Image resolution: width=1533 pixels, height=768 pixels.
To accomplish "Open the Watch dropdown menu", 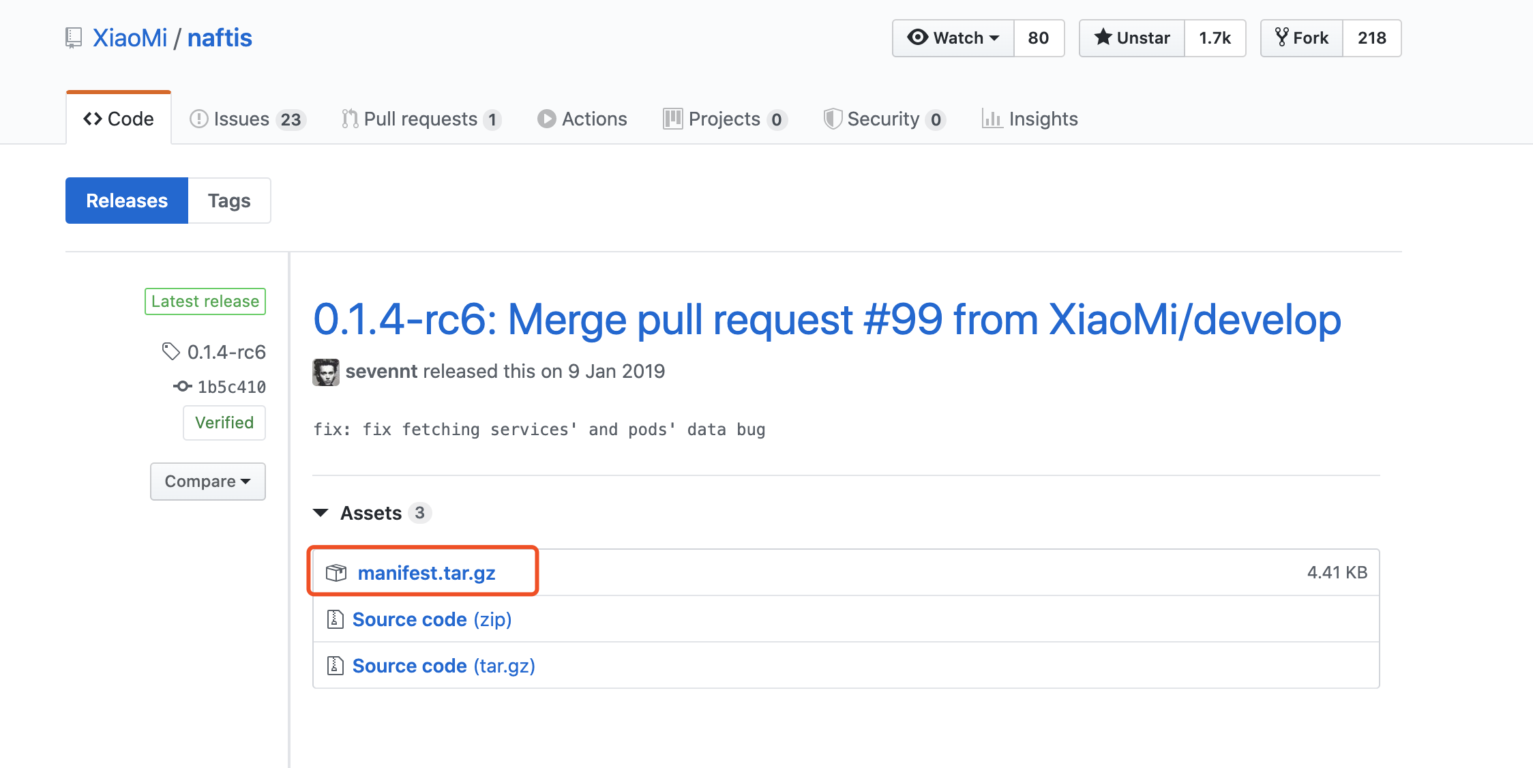I will coord(953,38).
